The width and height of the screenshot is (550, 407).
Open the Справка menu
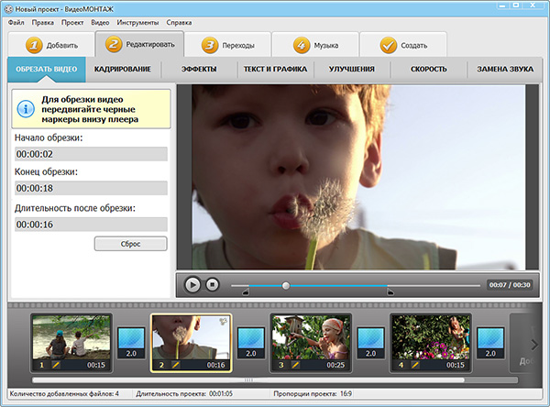click(179, 22)
